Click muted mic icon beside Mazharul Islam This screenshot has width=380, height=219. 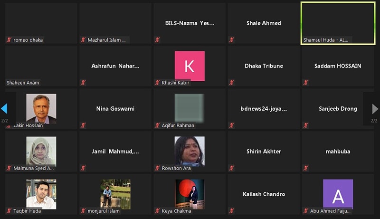pyautogui.click(x=83, y=40)
